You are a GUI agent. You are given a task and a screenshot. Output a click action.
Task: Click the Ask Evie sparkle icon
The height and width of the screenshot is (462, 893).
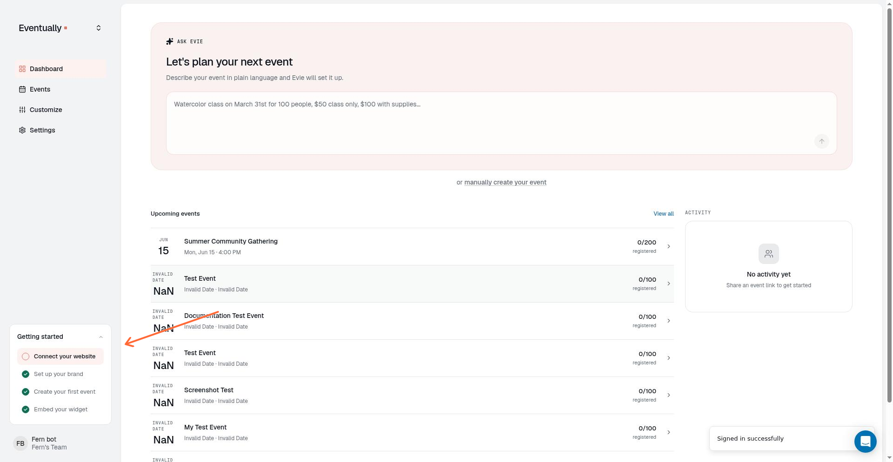tap(170, 41)
